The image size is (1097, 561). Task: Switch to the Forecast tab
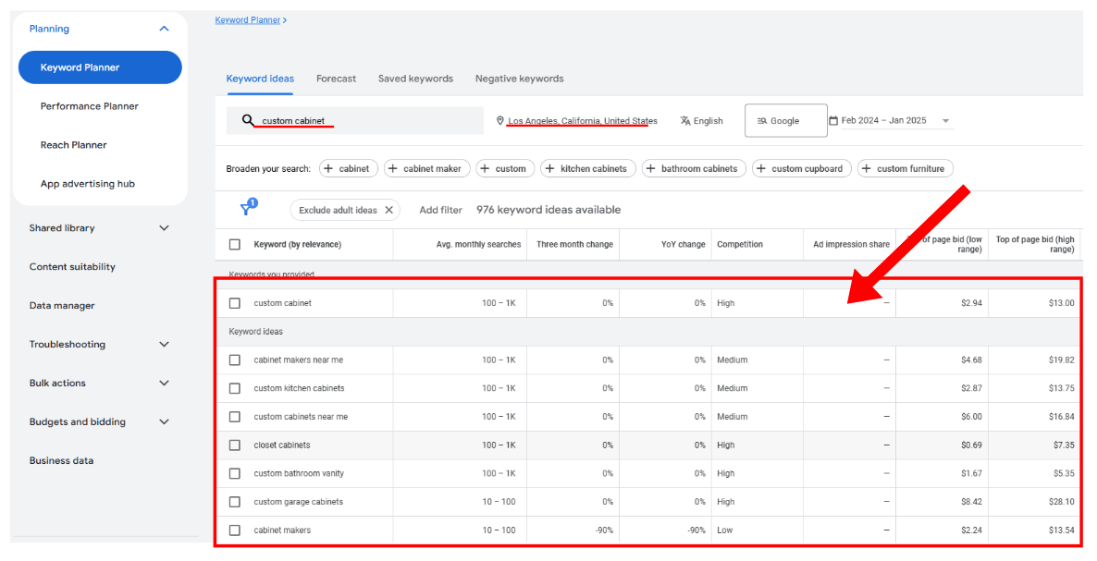[x=336, y=79]
